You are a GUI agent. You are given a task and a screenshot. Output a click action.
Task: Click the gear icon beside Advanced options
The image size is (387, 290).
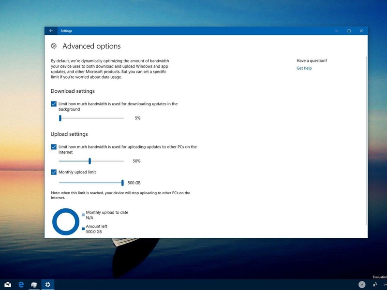click(x=54, y=46)
